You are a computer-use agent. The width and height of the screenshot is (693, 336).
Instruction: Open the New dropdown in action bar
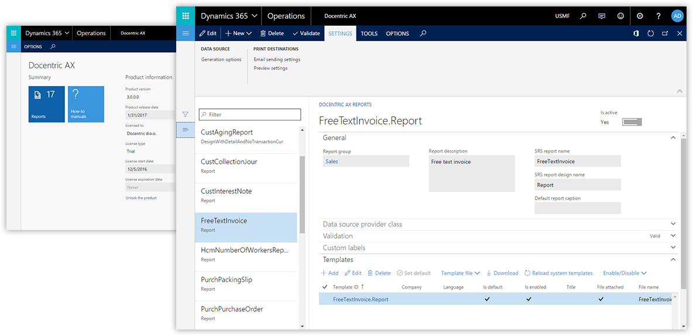(238, 33)
